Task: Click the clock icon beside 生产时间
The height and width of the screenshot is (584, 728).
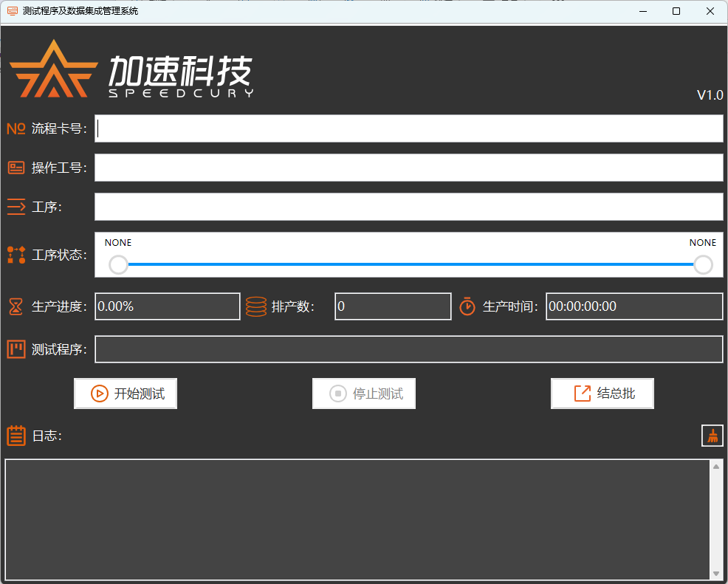Action: coord(467,306)
